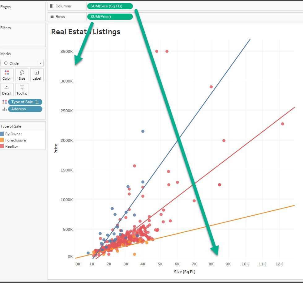This screenshot has width=303, height=283.
Task: Select the By Owner point at 4K, 2150K
Action: click(x=143, y=131)
